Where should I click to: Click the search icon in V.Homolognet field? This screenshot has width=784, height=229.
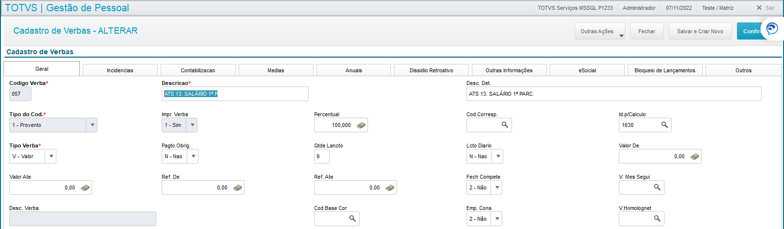click(x=657, y=219)
